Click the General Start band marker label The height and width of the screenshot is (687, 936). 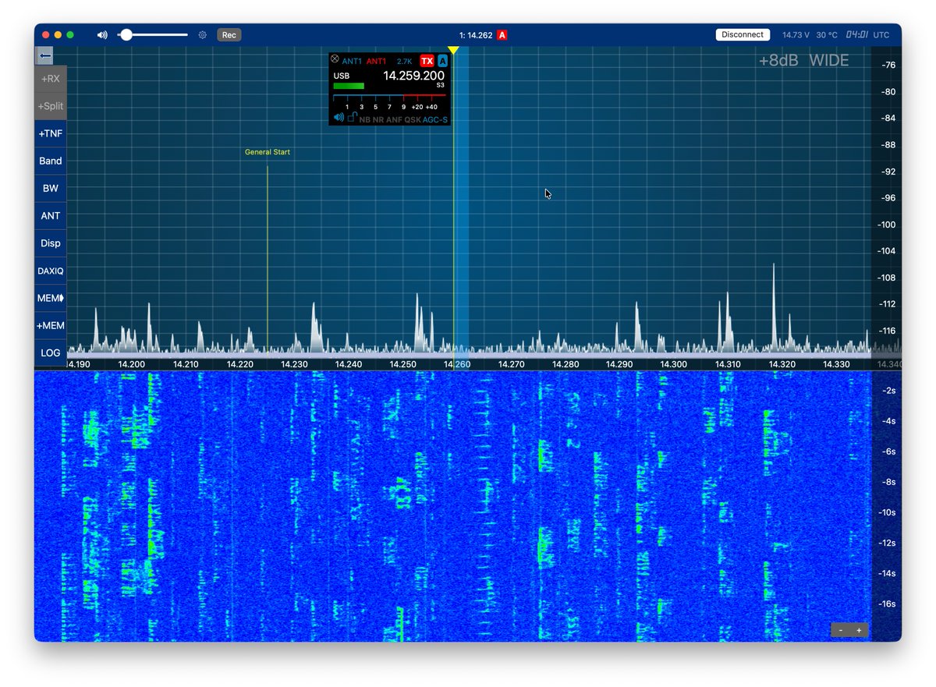click(x=268, y=152)
